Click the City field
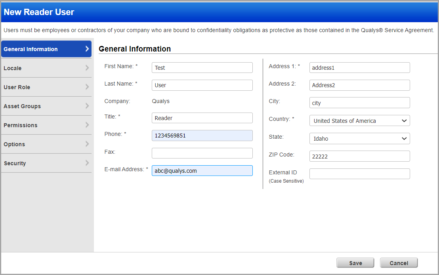Viewport: 439px width, 275px height. coord(359,103)
